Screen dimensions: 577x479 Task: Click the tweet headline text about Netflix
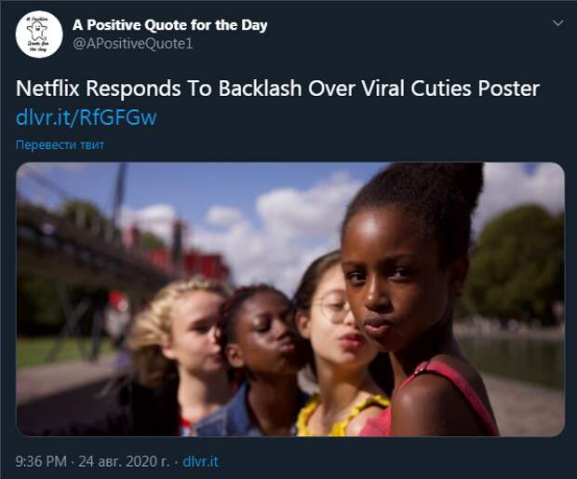click(x=277, y=89)
